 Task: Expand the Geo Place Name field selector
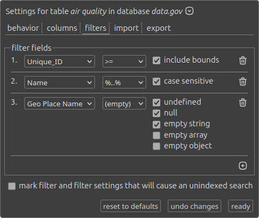point(59,104)
